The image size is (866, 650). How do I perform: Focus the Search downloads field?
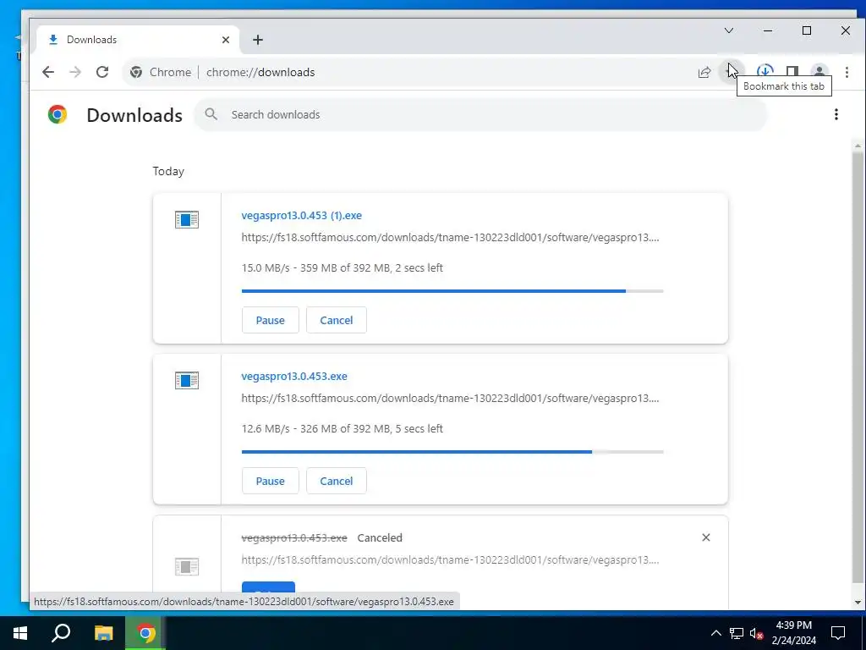480,114
